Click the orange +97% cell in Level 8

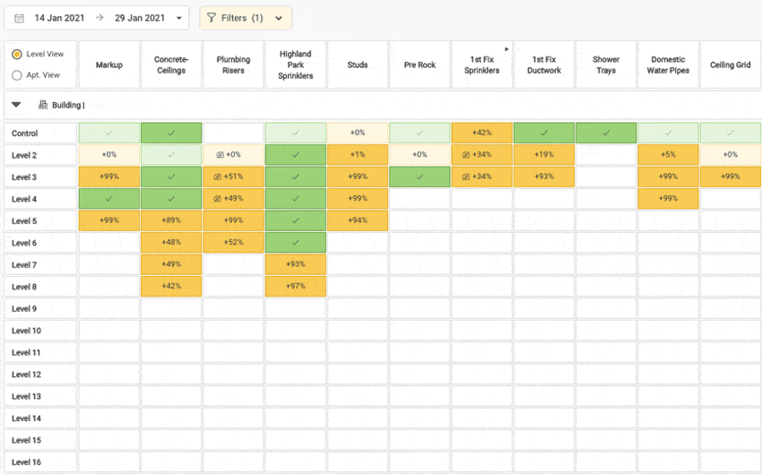[x=296, y=287]
